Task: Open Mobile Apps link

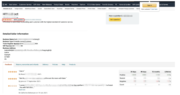Action: pyautogui.click(x=112, y=9)
